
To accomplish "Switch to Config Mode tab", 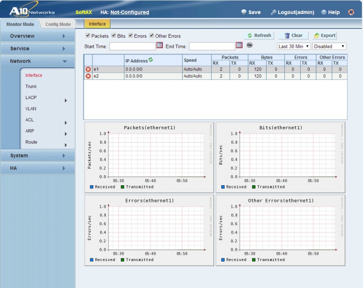I will (x=58, y=24).
